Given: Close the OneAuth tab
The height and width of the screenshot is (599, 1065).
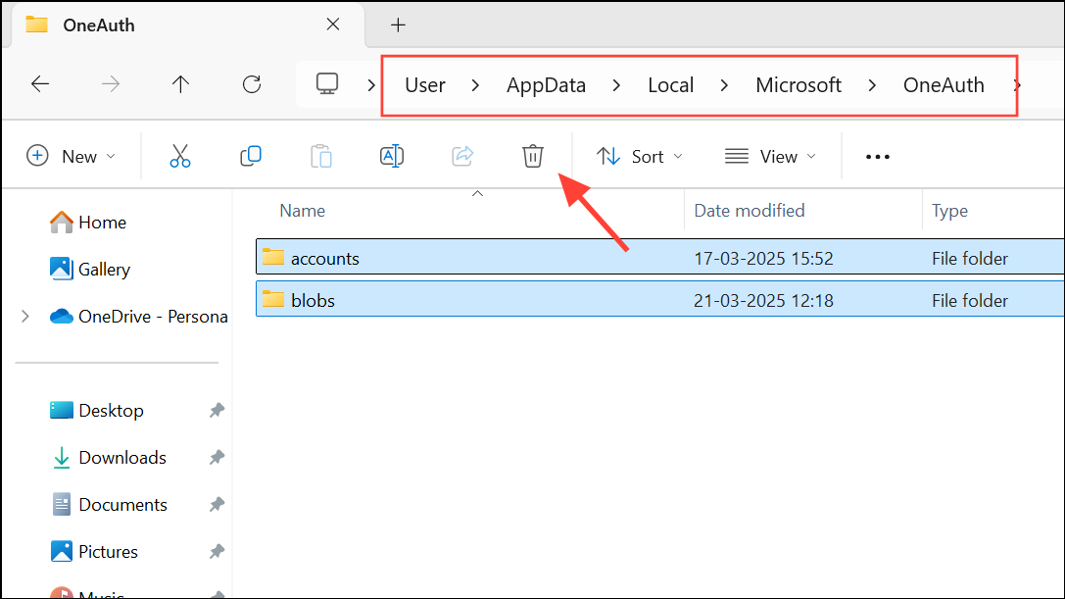Looking at the screenshot, I should [333, 25].
